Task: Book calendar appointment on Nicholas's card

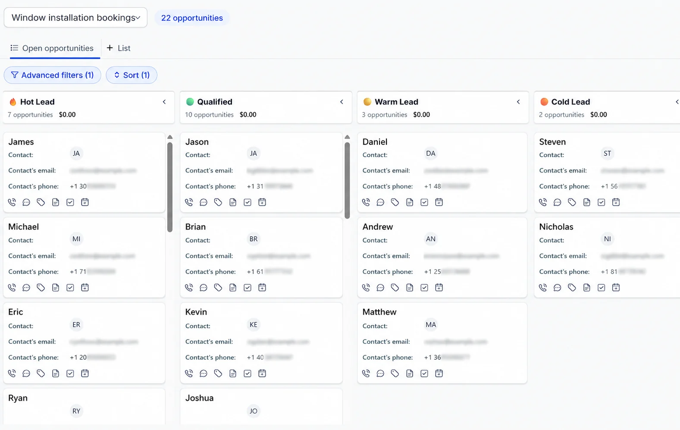Action: point(616,288)
